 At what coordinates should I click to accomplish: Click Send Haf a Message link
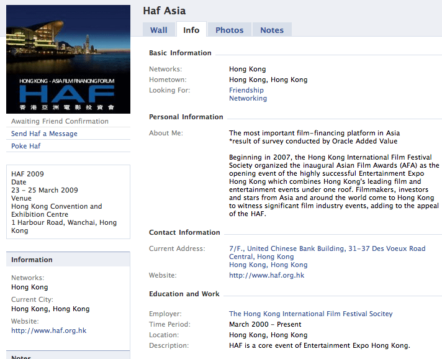(44, 134)
